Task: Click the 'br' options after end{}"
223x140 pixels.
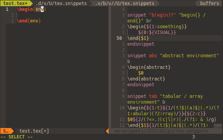Action: click(149, 21)
